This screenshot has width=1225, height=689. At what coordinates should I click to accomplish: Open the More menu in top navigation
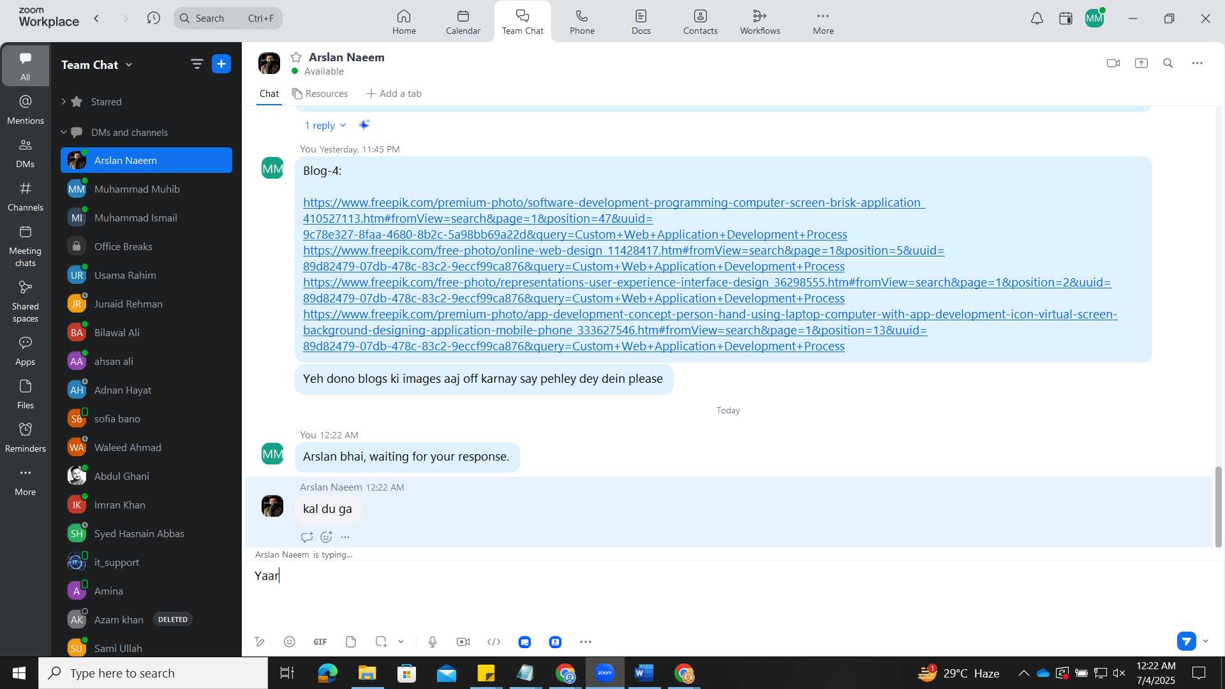pyautogui.click(x=823, y=22)
